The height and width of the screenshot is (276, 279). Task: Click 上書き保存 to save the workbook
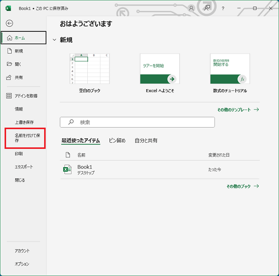click(24, 122)
